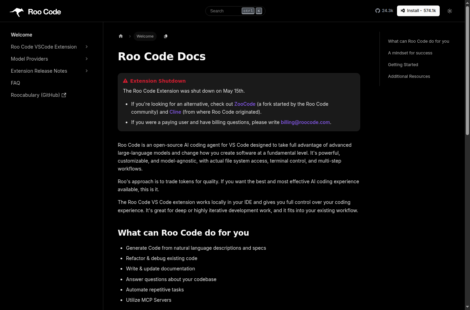
Task: Click the Roo Code header title text
Action: click(x=44, y=12)
